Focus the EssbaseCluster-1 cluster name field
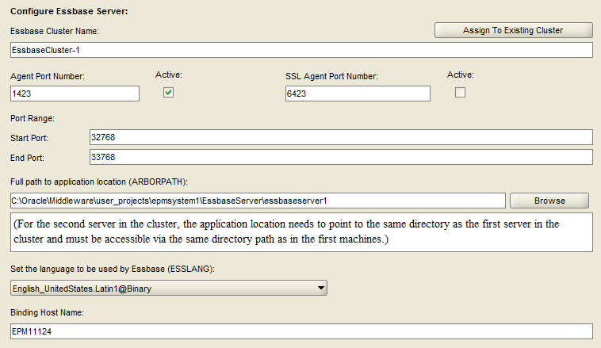Screen dimensions: 601x348 click(301, 50)
